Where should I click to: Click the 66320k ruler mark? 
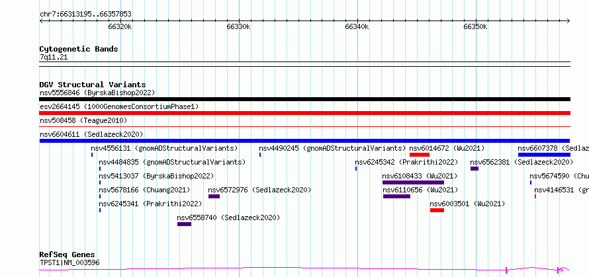120,26
